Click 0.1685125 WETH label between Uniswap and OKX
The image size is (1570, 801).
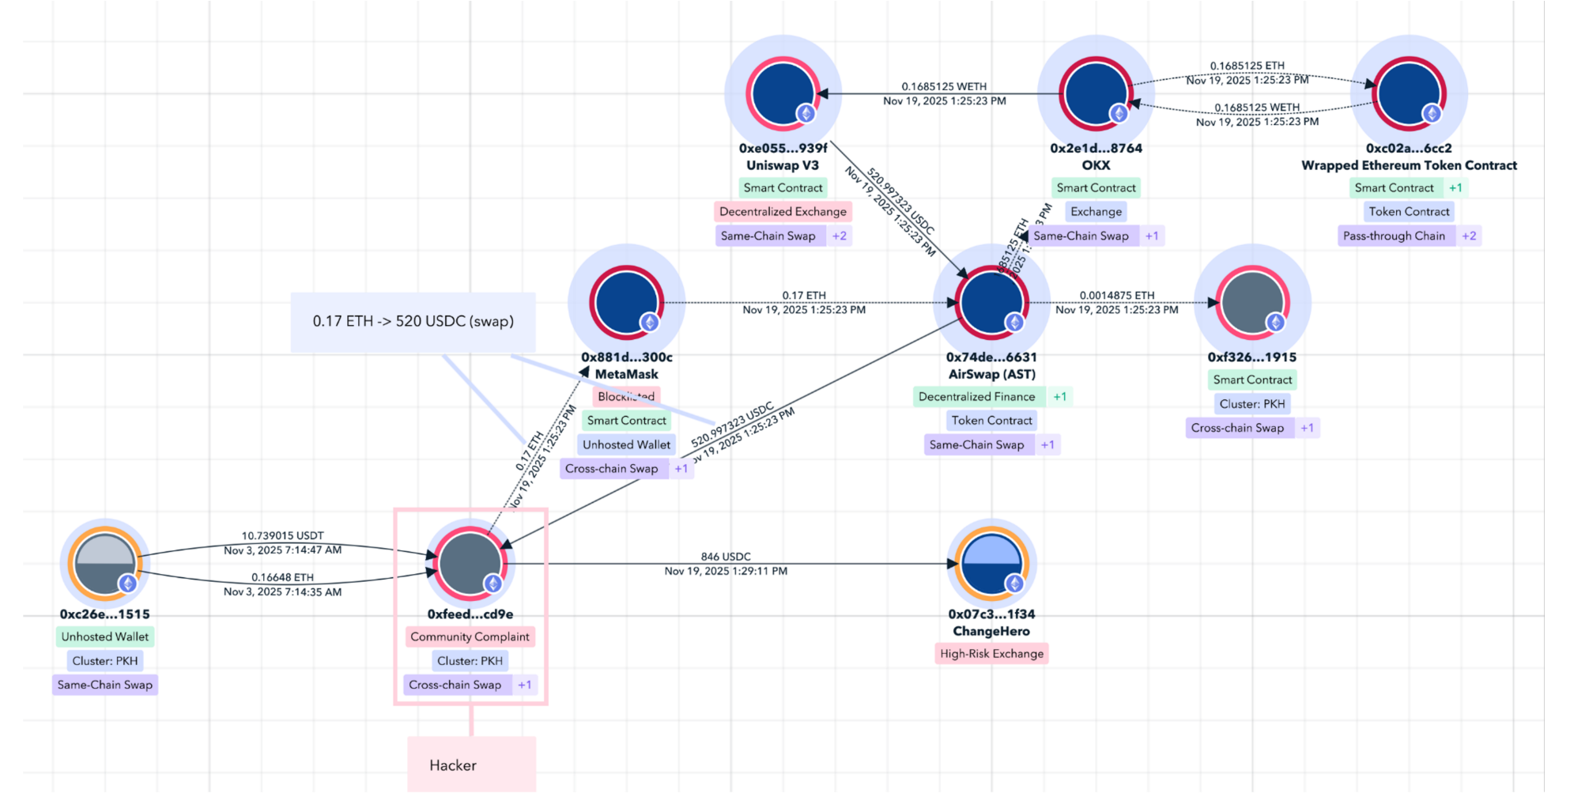point(944,86)
